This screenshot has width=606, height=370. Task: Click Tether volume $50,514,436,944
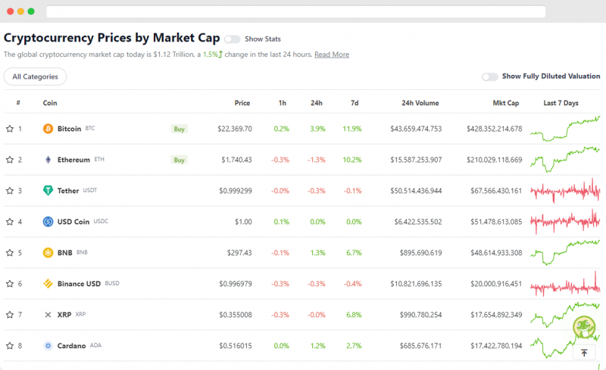click(x=416, y=191)
